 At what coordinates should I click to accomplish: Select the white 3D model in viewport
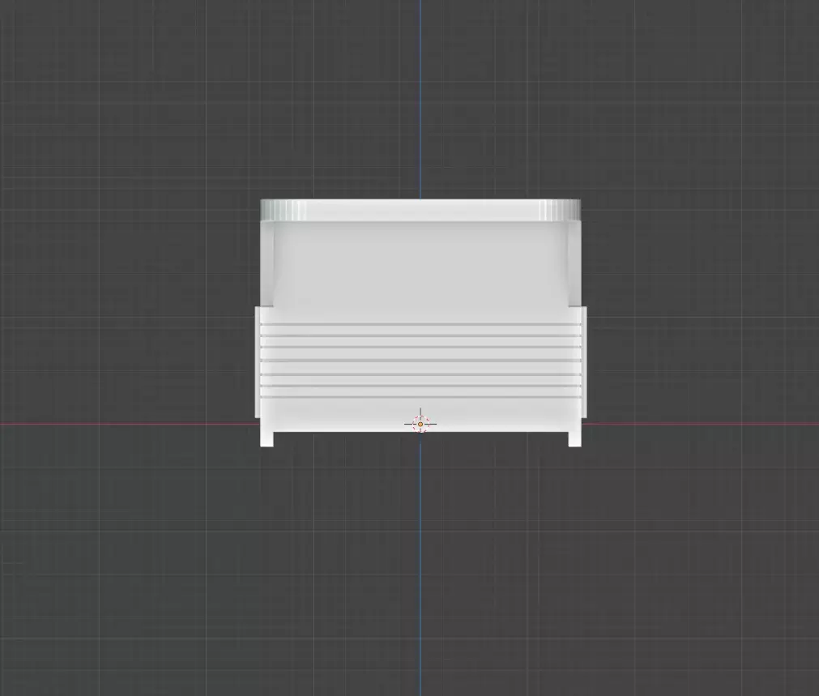420,323
